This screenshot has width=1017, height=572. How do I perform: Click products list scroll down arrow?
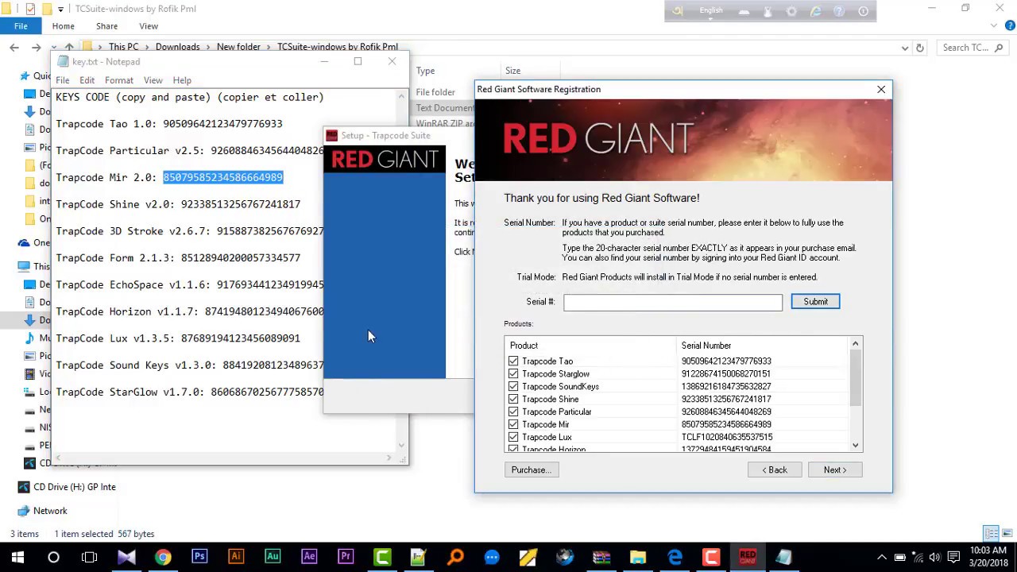(856, 446)
